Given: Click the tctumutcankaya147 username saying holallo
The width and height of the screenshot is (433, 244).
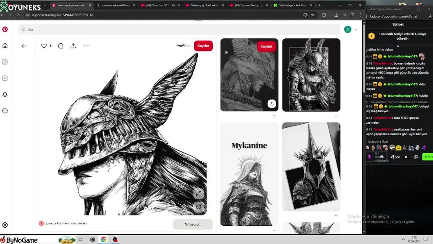Looking at the screenshot, I should tap(403, 96).
